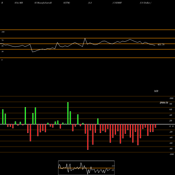This screenshot has width=175, height=175.
Task: Click the MR axis label '-40'
Action: point(171,138)
